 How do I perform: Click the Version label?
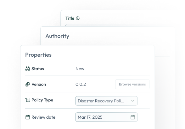click(39, 84)
